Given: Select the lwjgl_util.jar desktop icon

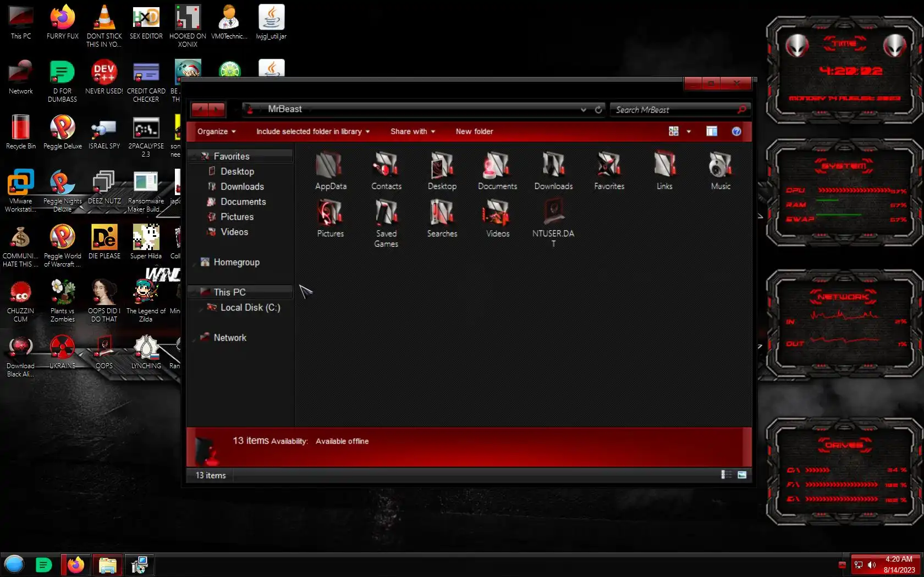Looking at the screenshot, I should [x=272, y=22].
